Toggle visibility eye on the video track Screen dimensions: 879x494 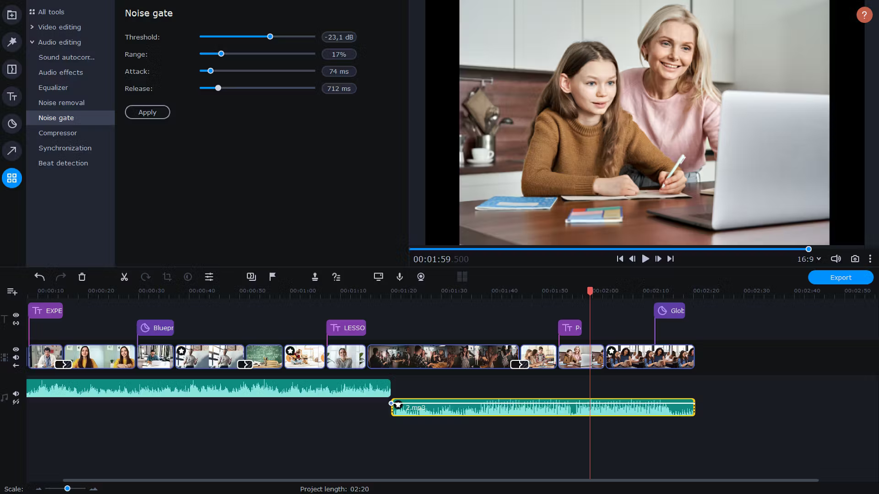click(16, 349)
